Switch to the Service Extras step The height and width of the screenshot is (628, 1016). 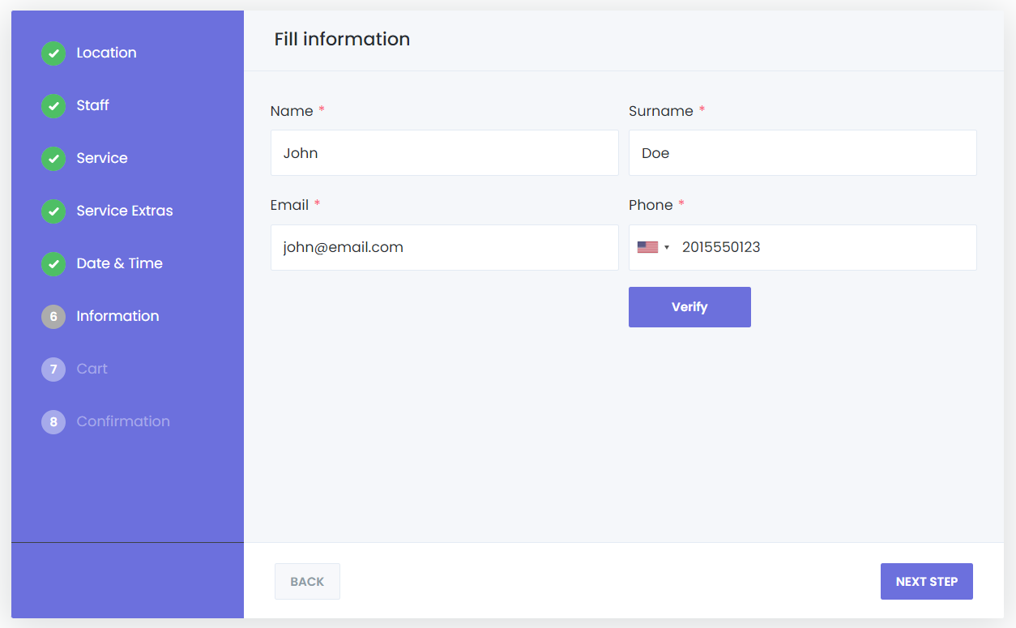[x=125, y=211]
